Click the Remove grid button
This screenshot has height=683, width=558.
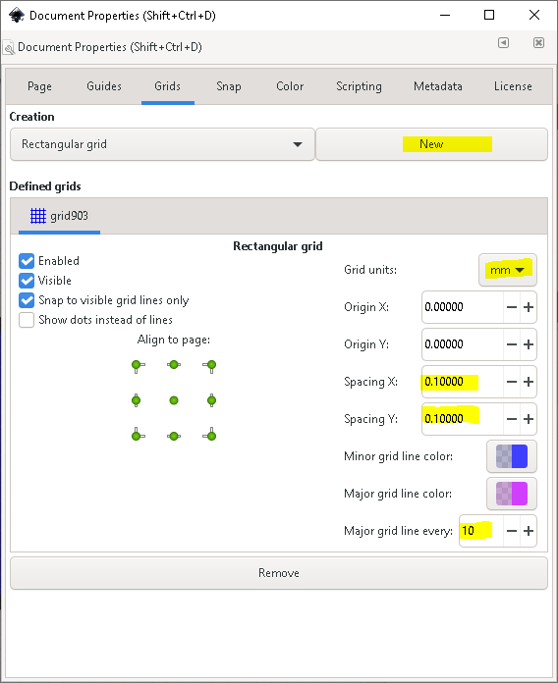(x=279, y=573)
